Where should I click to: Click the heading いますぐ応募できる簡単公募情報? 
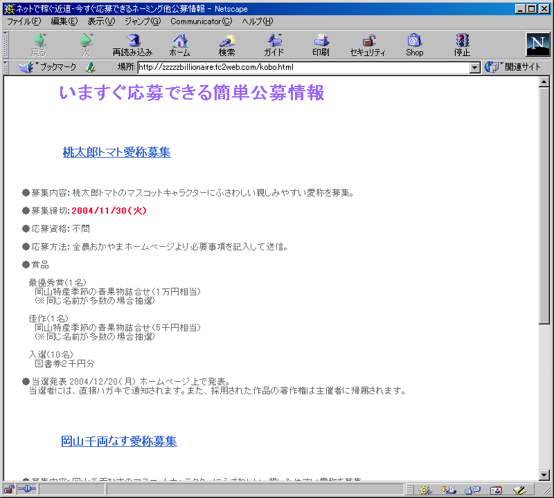[192, 93]
